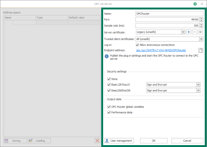Screen dimensions: 207x147
Task: Cancel the OPC UA Server dialog
Action: click(x=187, y=141)
